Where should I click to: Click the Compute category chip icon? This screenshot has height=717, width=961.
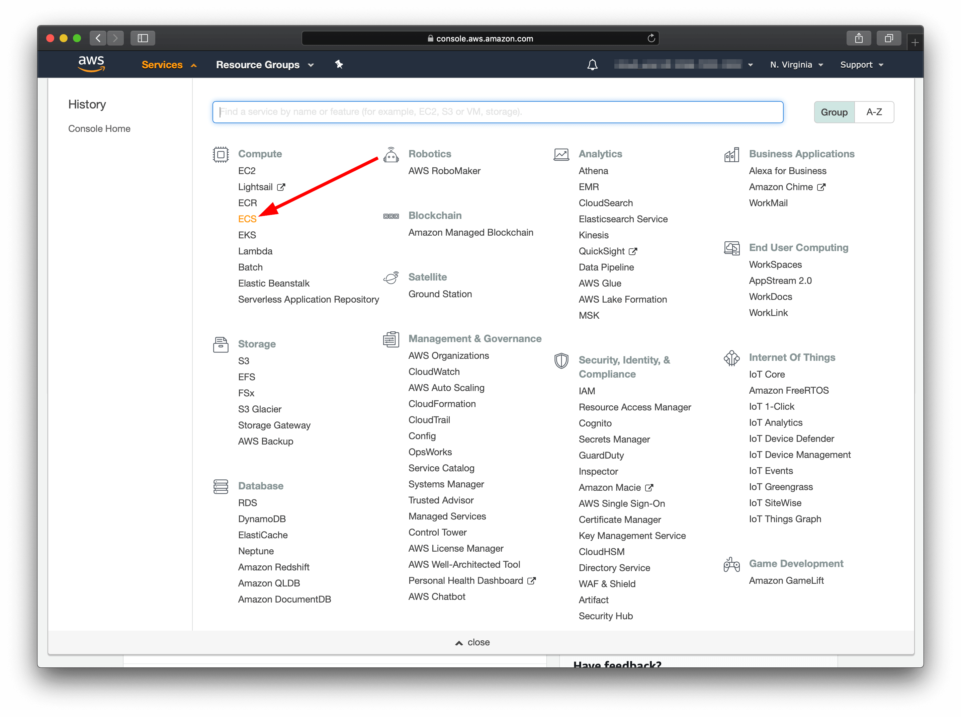click(x=221, y=154)
